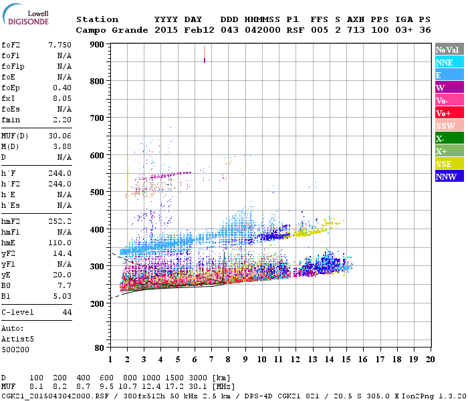Click the MUF(D) value 30.06

click(60, 136)
